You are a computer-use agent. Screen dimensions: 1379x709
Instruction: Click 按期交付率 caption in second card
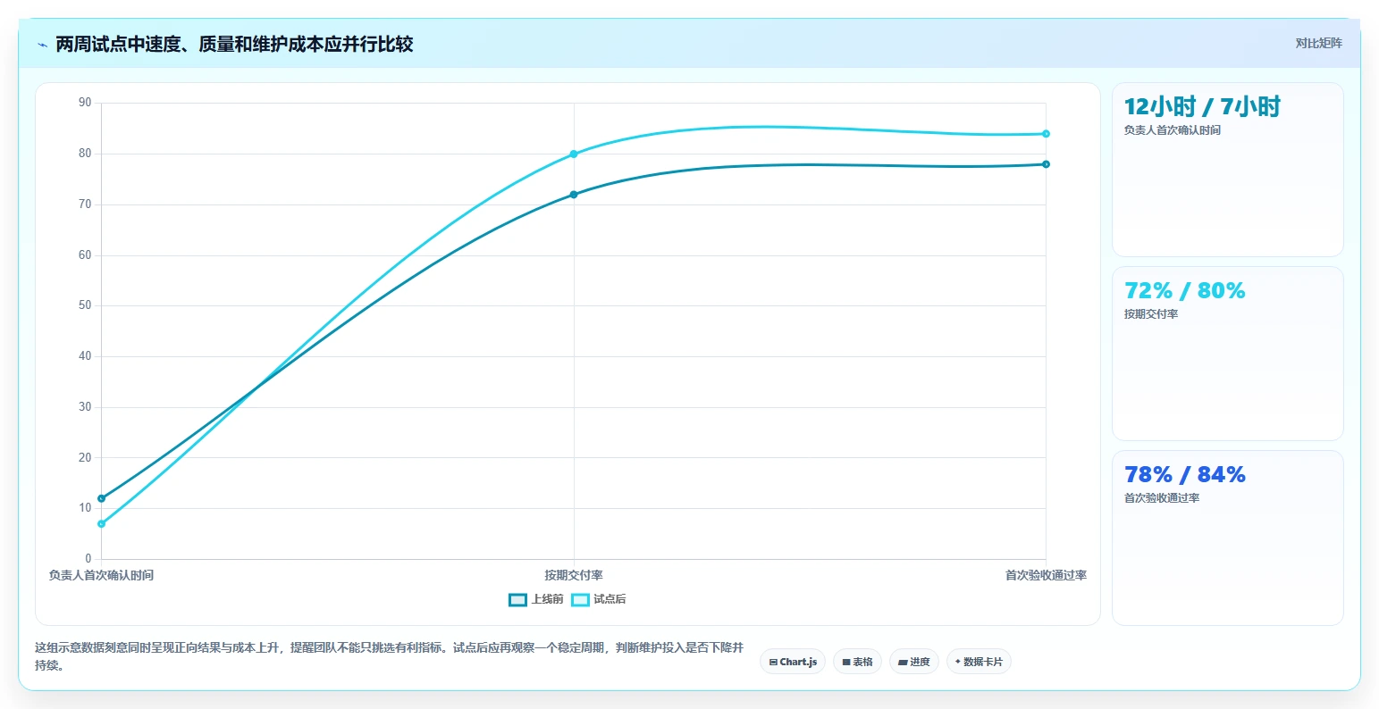(x=1151, y=314)
